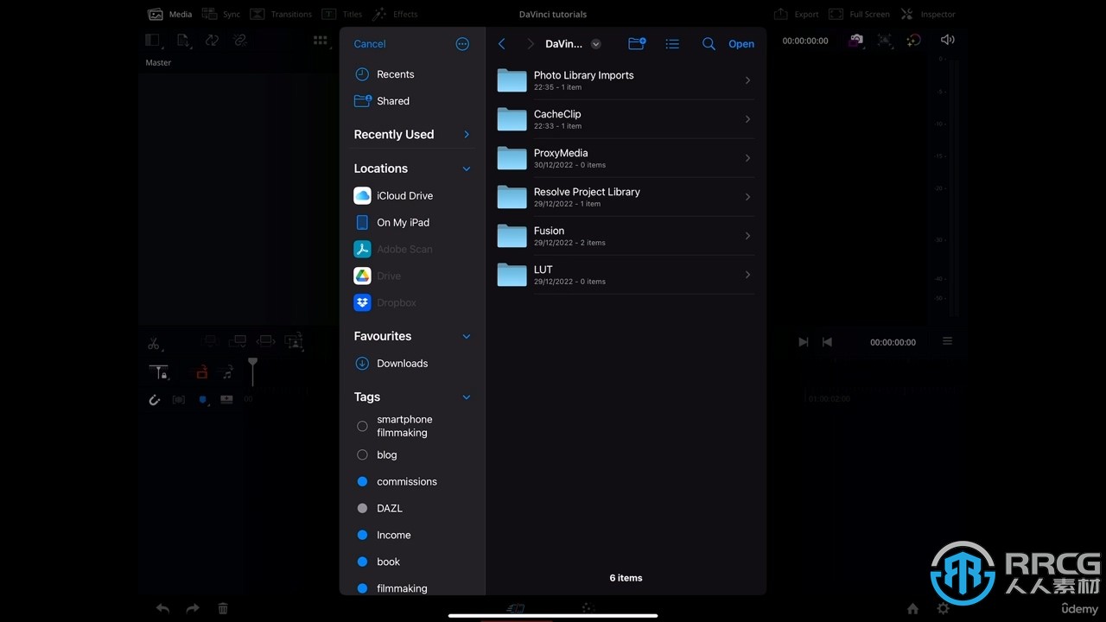Mute audio with the speaker icon

point(947,40)
